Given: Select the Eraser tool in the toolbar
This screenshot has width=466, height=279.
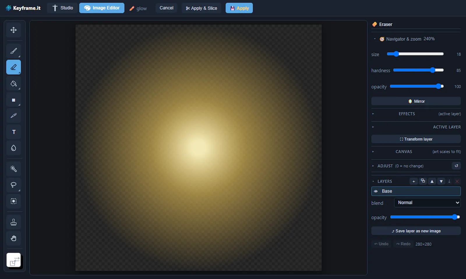Looking at the screenshot, I should pyautogui.click(x=13, y=67).
